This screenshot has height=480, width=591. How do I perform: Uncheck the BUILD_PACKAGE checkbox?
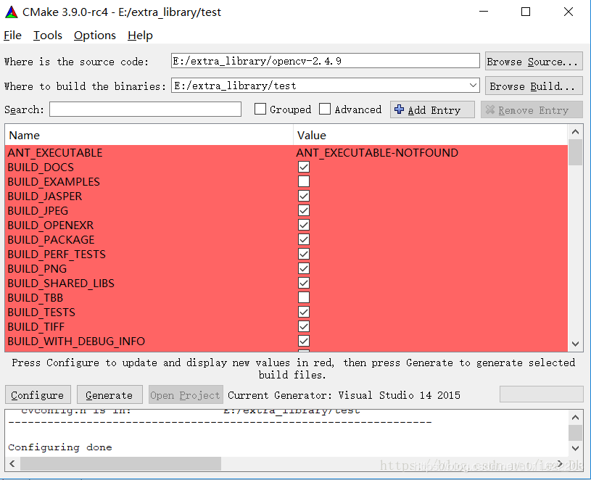click(x=304, y=239)
